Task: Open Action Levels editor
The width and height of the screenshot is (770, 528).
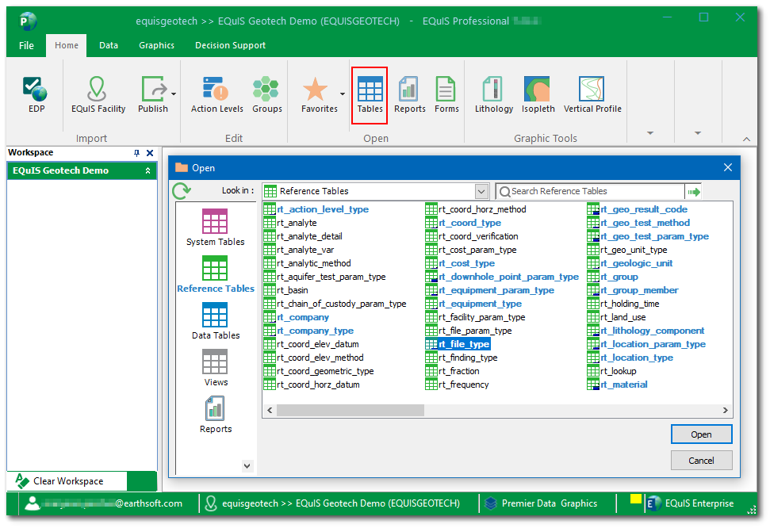Action: 216,94
